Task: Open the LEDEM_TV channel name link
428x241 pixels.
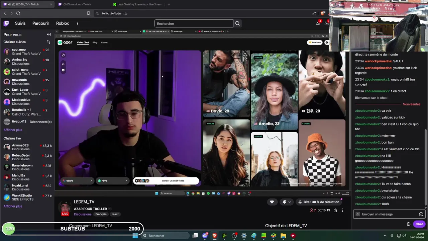Action: (84, 202)
